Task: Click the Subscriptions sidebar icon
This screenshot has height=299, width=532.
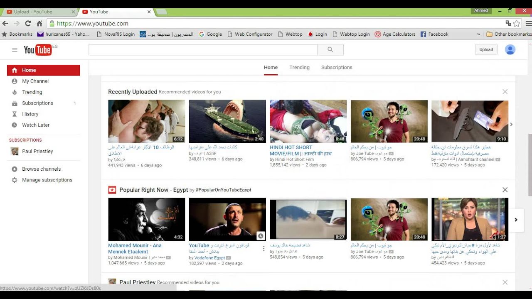Action: click(15, 103)
